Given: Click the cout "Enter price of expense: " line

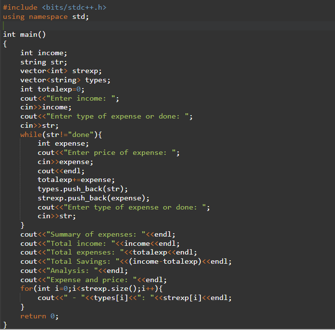Looking at the screenshot, I should click(109, 153).
